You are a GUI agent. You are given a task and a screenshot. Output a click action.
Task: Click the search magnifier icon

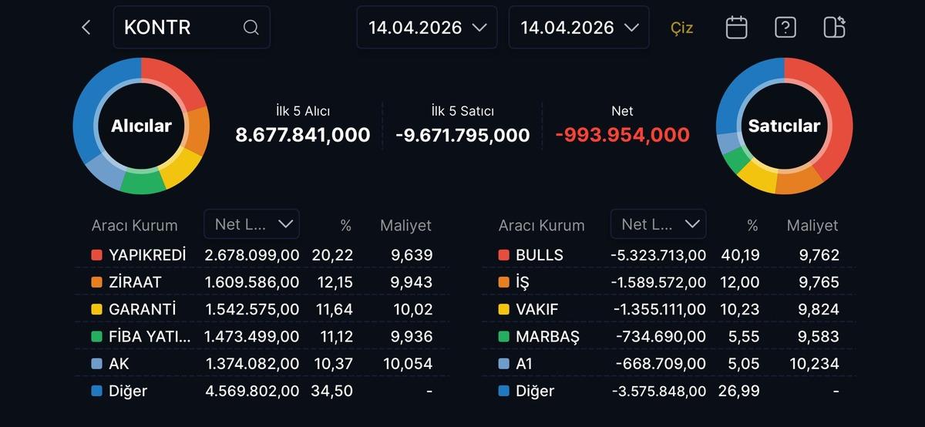point(251,28)
